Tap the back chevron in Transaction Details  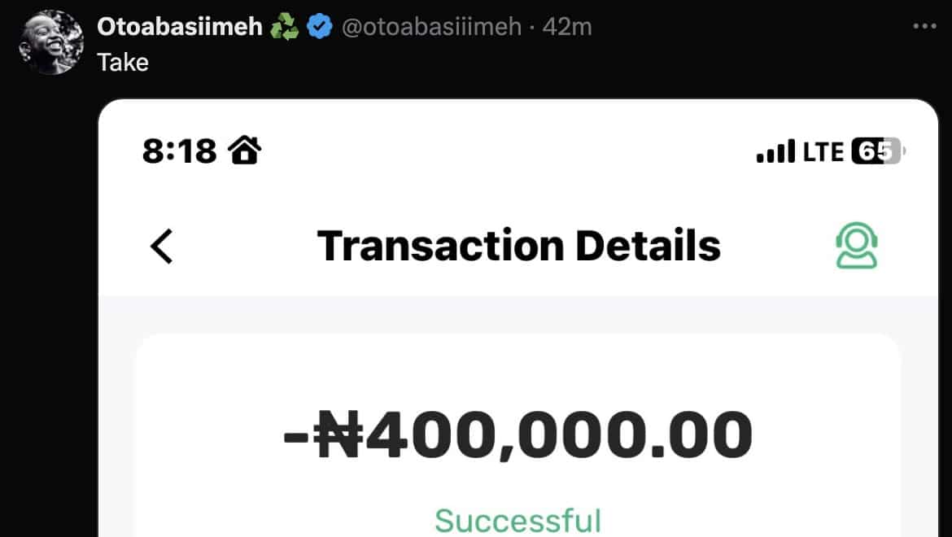click(163, 246)
